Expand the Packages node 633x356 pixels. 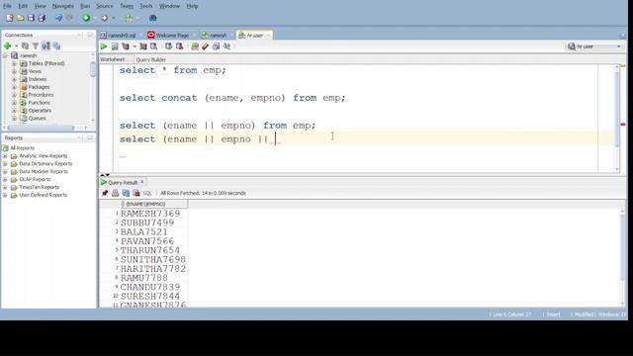[x=14, y=87]
